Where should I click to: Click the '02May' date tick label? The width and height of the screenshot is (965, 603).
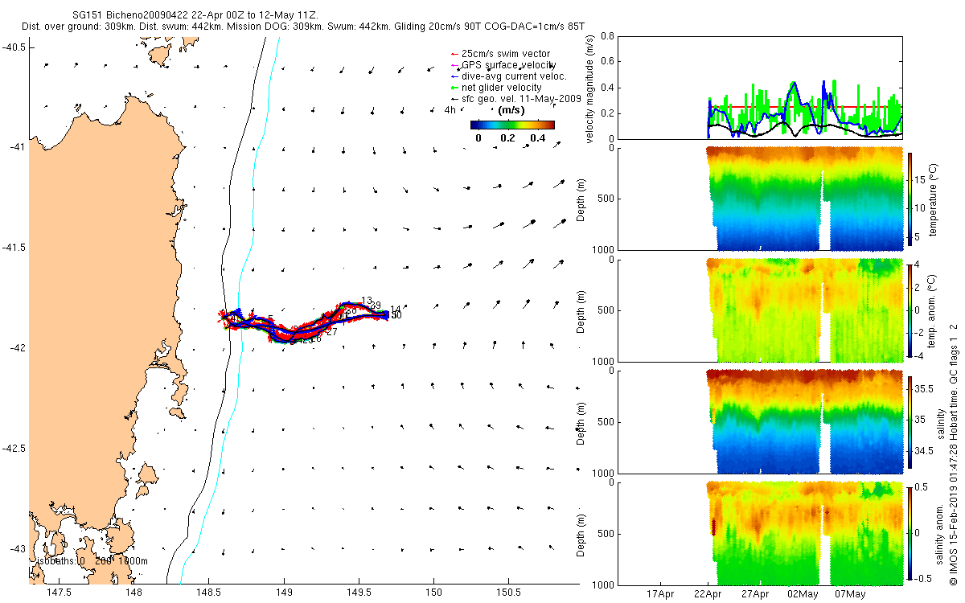(x=803, y=595)
